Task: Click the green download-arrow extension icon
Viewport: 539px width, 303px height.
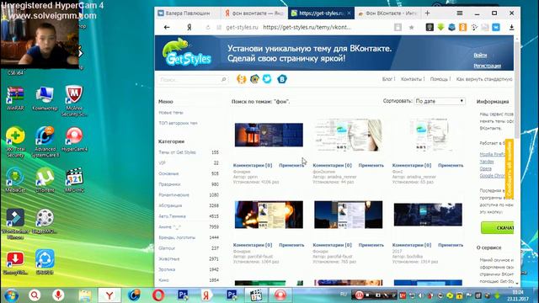Action: [x=440, y=28]
